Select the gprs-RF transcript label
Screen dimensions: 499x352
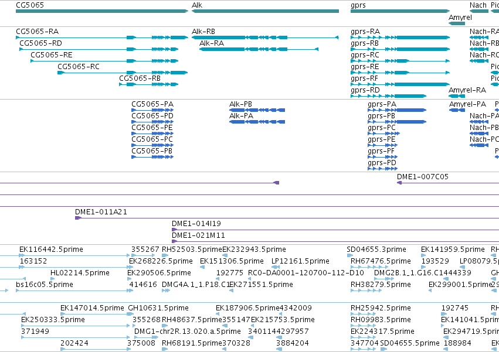[x=364, y=78]
